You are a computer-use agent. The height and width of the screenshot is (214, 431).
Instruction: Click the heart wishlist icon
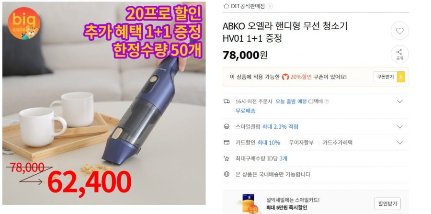pos(400,31)
